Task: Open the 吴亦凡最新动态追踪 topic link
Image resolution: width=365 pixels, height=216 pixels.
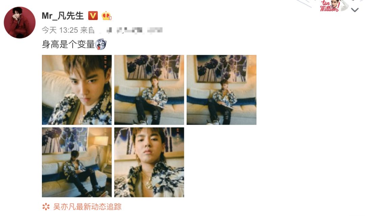Action: tap(87, 207)
